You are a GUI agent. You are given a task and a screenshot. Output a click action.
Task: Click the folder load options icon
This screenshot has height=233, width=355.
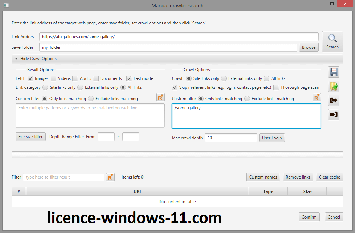tap(333, 86)
